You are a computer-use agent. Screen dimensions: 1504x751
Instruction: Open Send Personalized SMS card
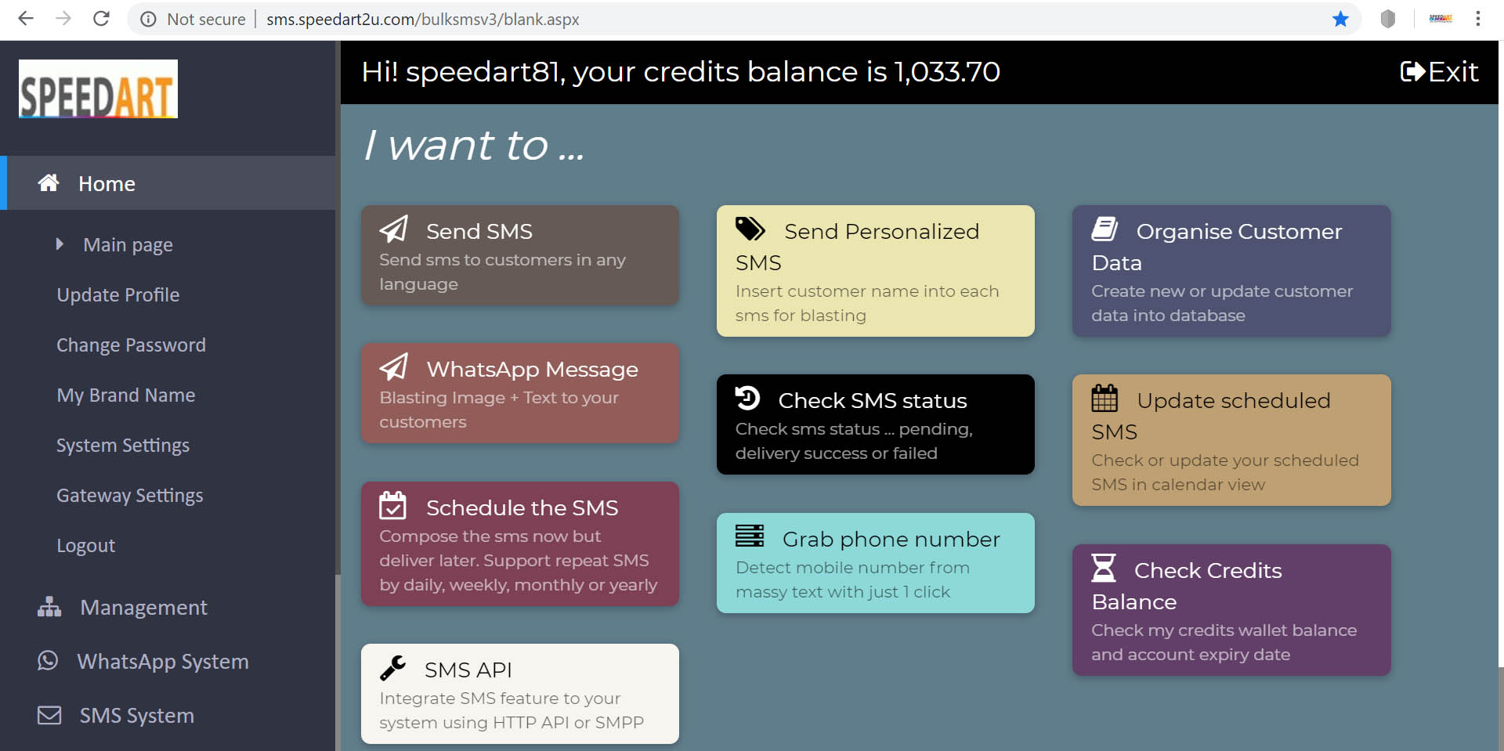pyautogui.click(x=876, y=271)
